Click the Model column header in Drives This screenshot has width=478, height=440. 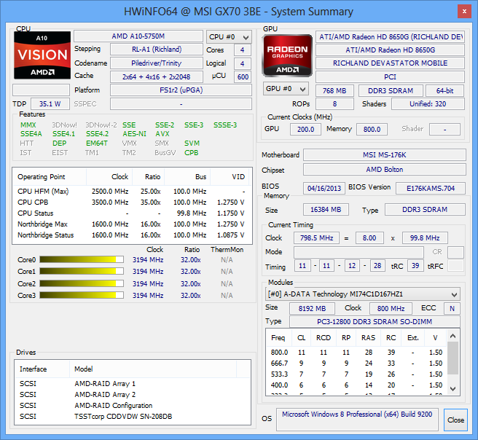153,369
